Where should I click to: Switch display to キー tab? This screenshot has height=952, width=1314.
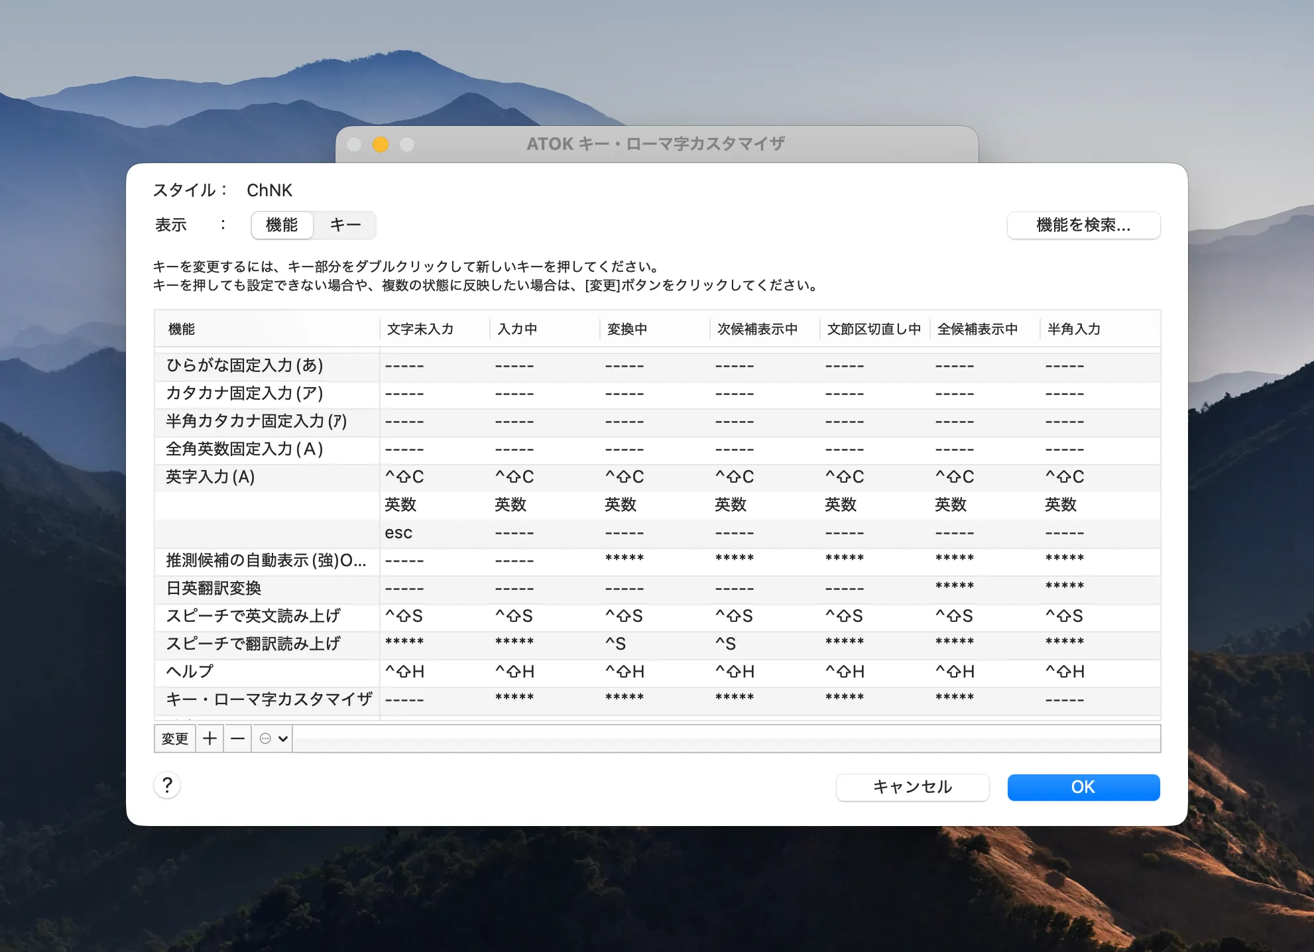click(x=345, y=225)
